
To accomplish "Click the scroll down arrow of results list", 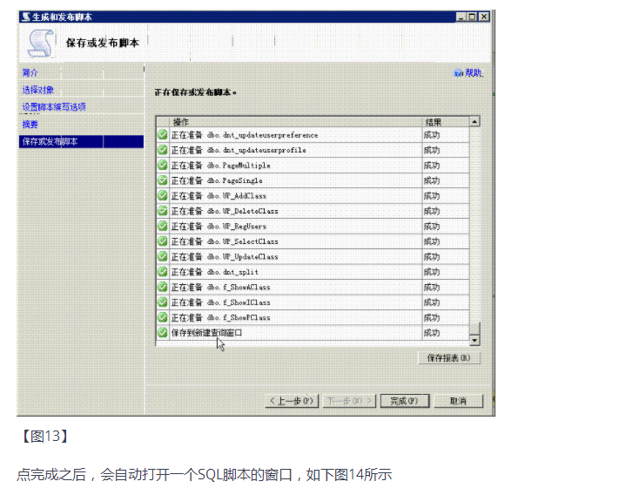I will click(475, 341).
